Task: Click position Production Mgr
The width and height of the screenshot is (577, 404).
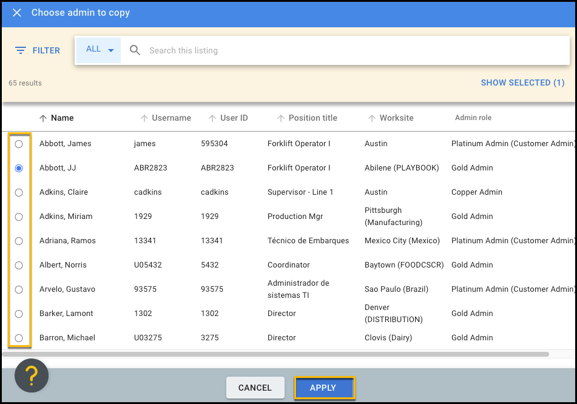Action: click(x=295, y=217)
